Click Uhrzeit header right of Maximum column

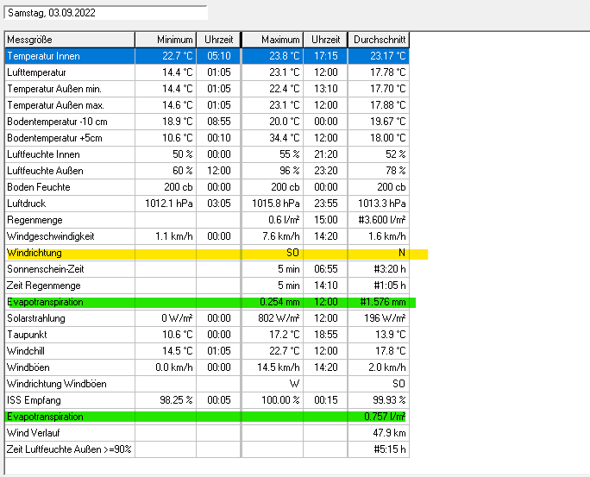[x=325, y=40]
